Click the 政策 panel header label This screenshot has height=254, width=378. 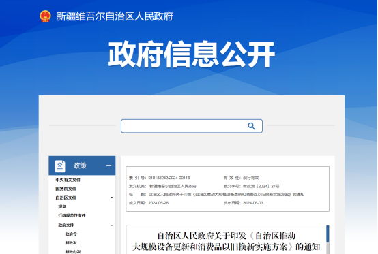pyautogui.click(x=80, y=165)
